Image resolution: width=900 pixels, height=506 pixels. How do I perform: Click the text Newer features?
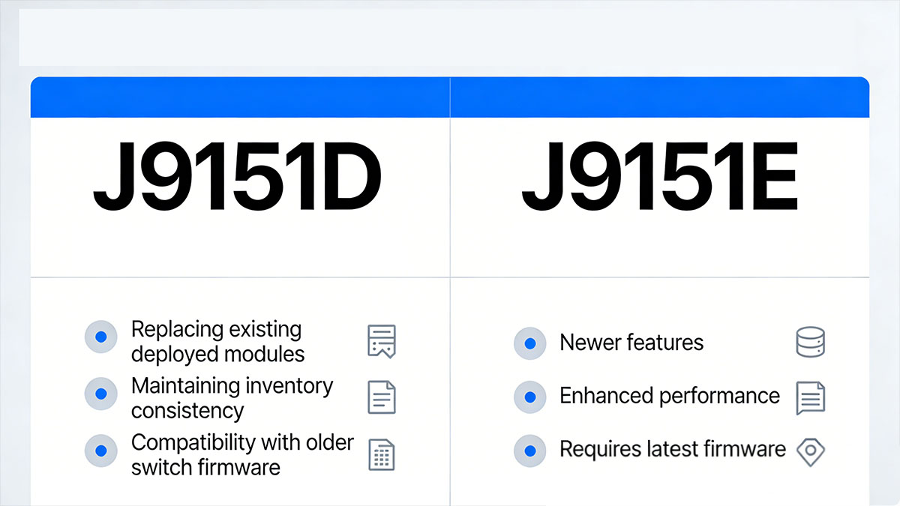click(631, 343)
